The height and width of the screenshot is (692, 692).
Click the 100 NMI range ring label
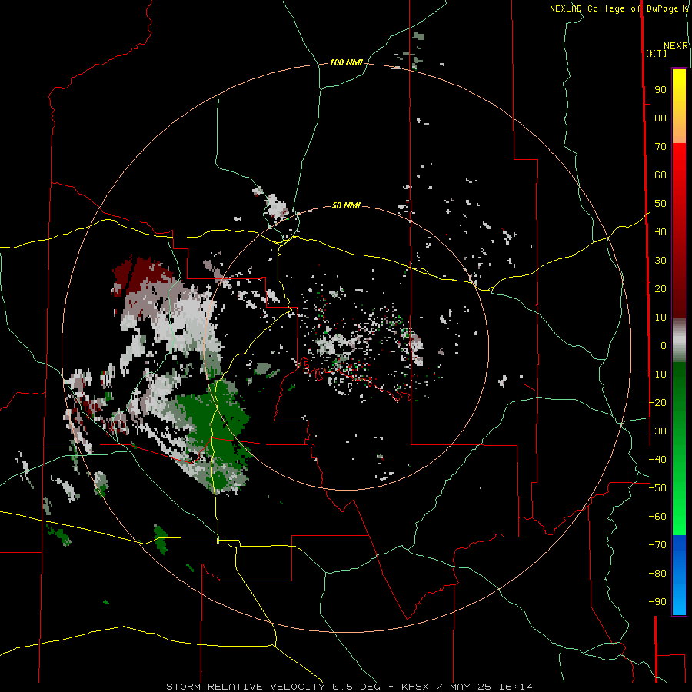coord(346,63)
